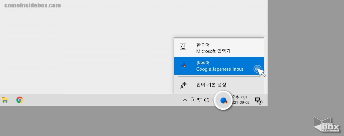Image resolution: width=344 pixels, height=136 pixels.
Task: Open the Meet Now tray icon
Action: click(x=192, y=100)
